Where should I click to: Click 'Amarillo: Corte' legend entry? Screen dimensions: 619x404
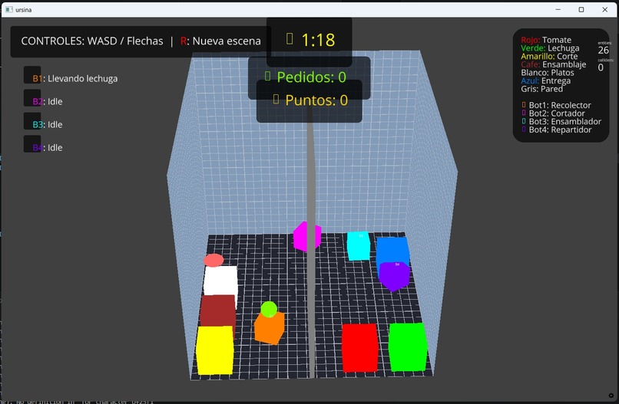[549, 56]
